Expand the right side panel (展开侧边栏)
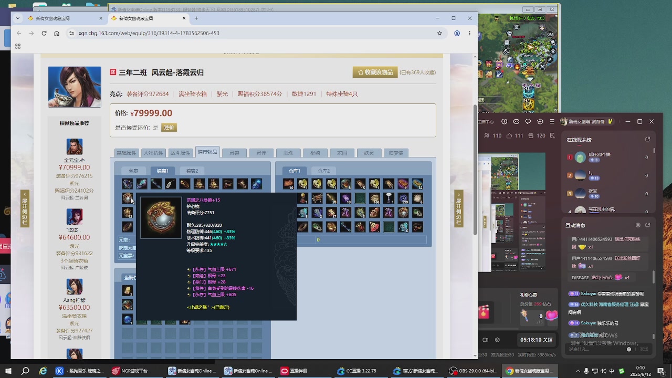The image size is (672, 378). [459, 208]
